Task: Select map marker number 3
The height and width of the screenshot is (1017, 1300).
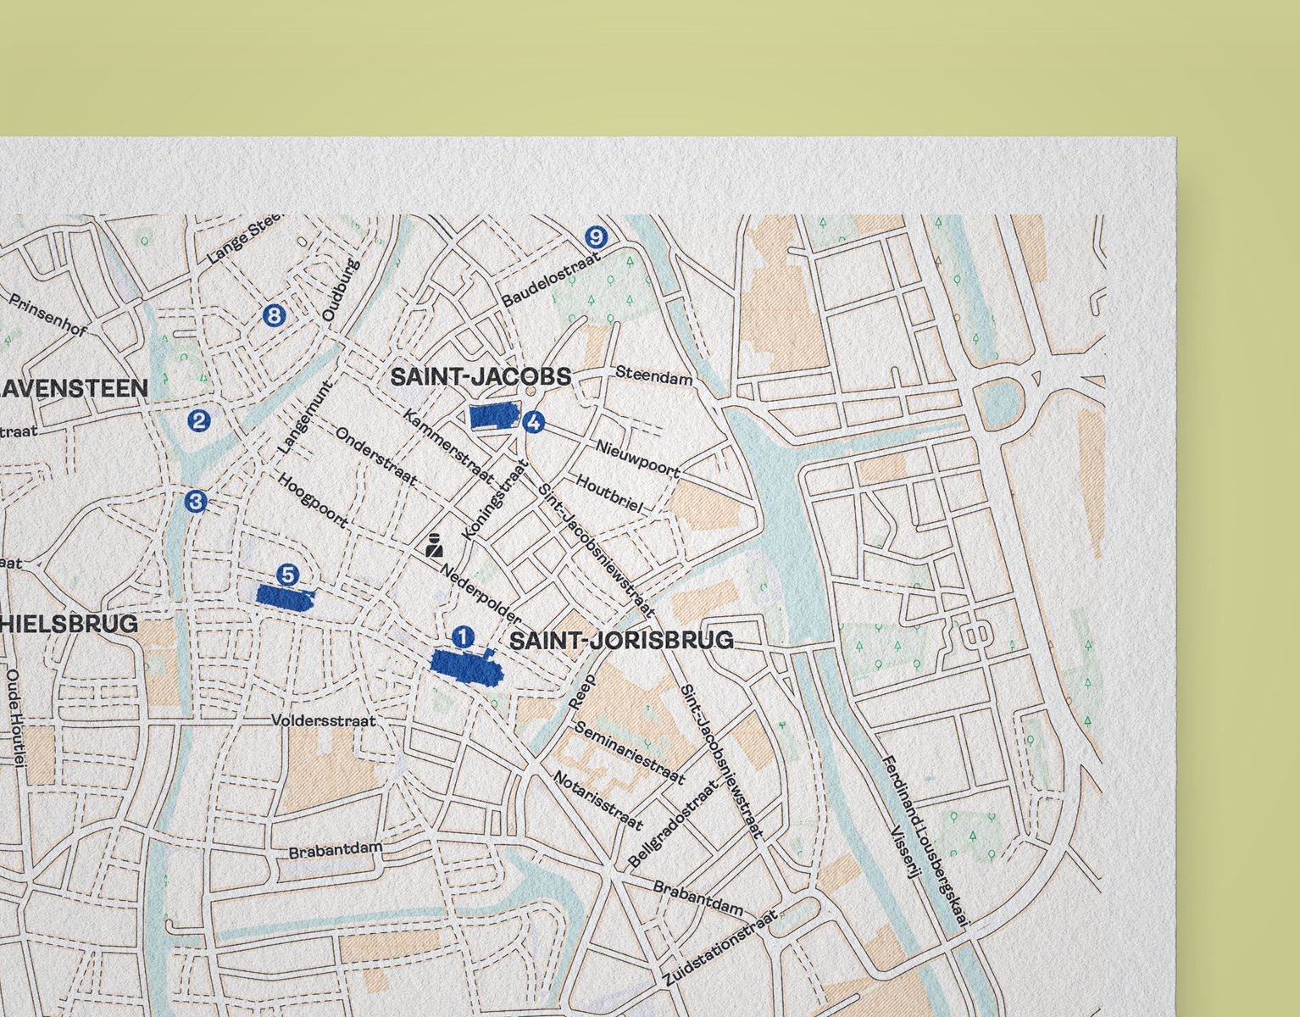Action: coord(196,501)
